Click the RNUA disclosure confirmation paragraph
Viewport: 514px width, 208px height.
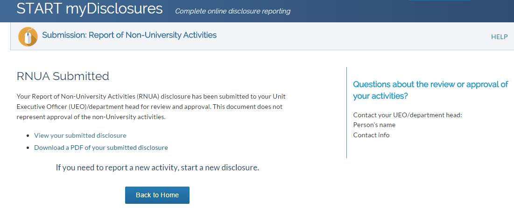point(154,107)
